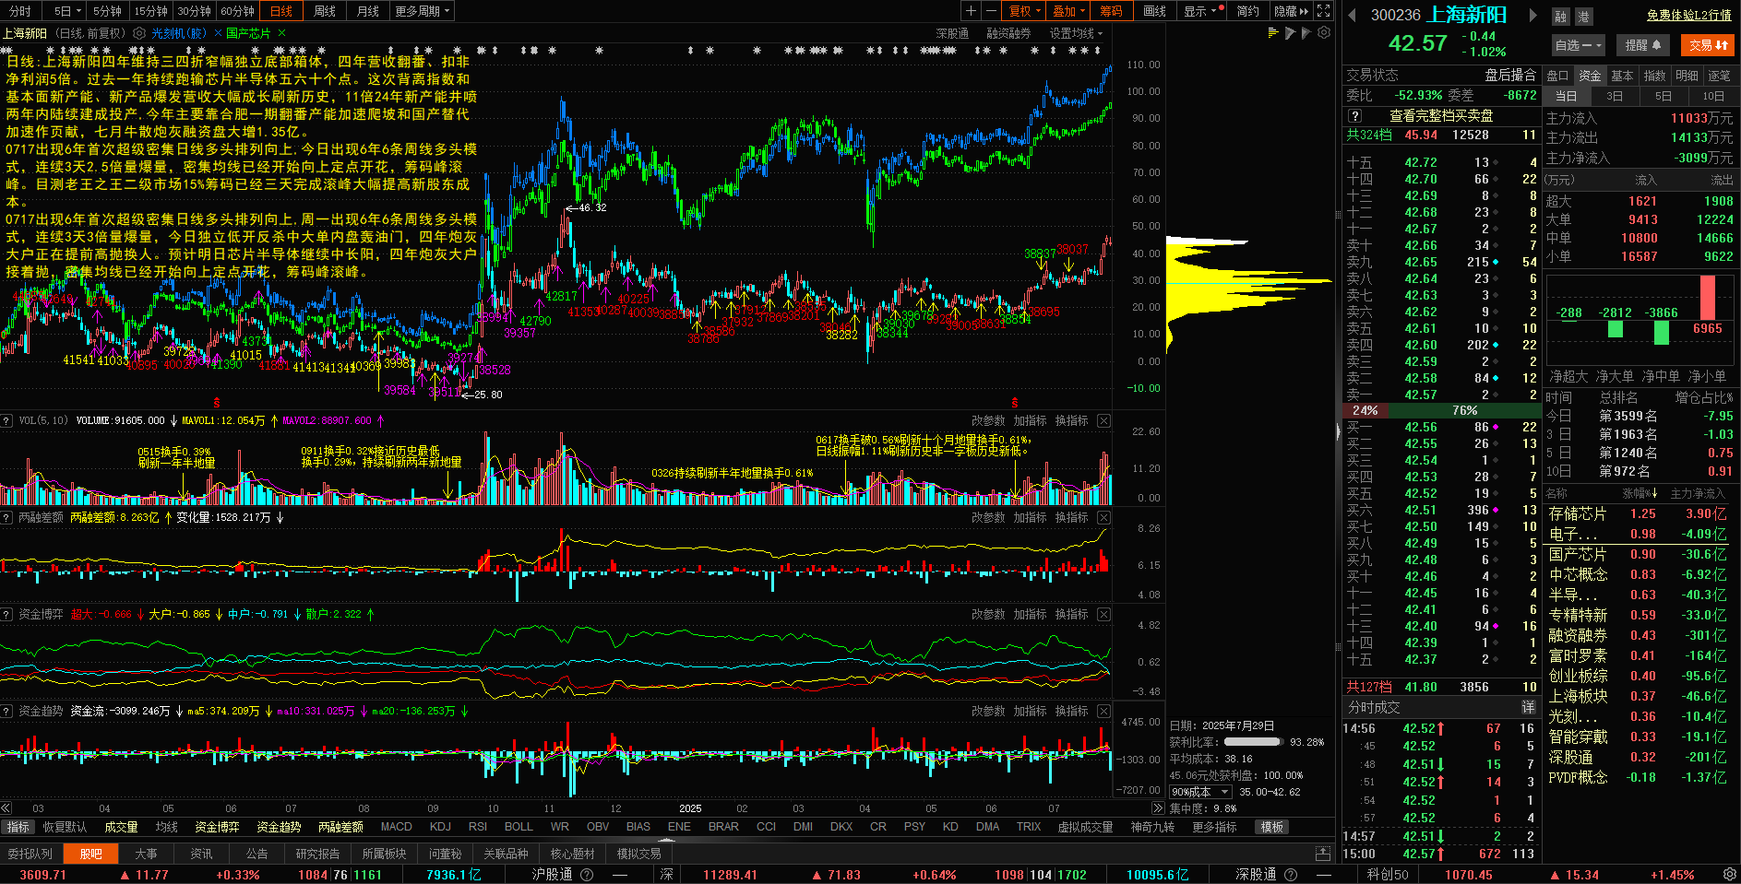The image size is (1741, 884).
Task: Click 存储芯片 sector row
Action: click(1638, 513)
